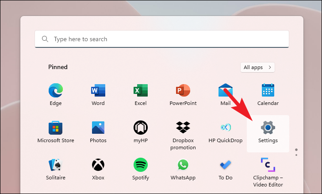The image size is (322, 194).
Task: Click the Pinned section heading
Action: 58,67
